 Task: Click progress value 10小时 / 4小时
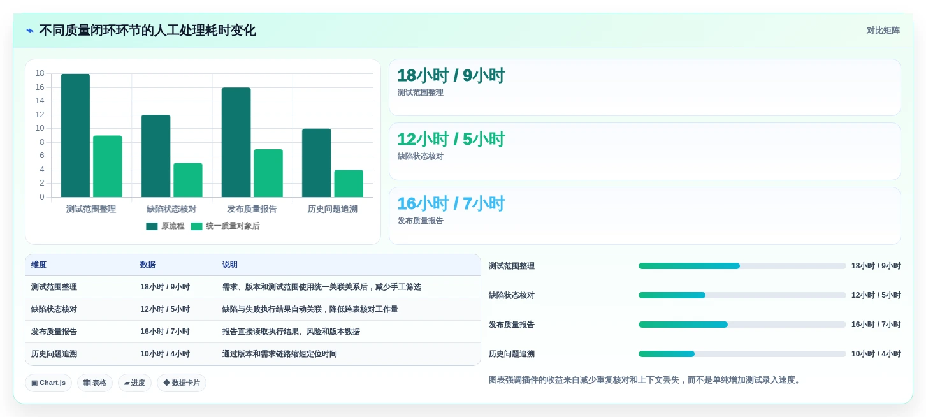(876, 354)
